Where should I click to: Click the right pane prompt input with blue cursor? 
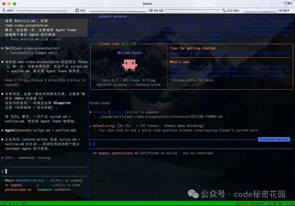click(191, 144)
